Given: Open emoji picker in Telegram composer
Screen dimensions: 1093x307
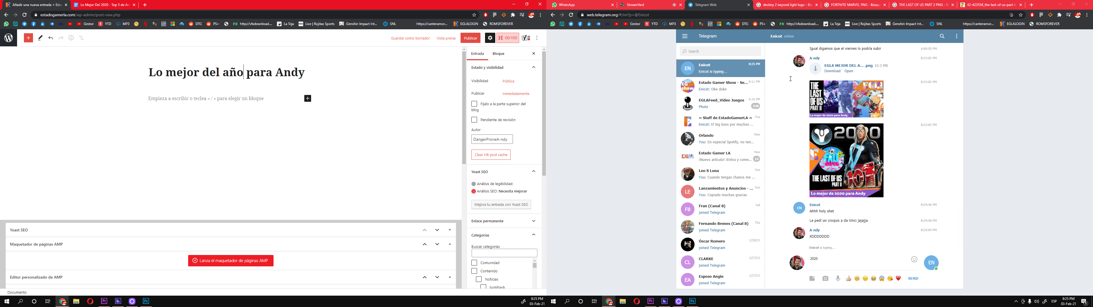Looking at the screenshot, I should pos(914,259).
